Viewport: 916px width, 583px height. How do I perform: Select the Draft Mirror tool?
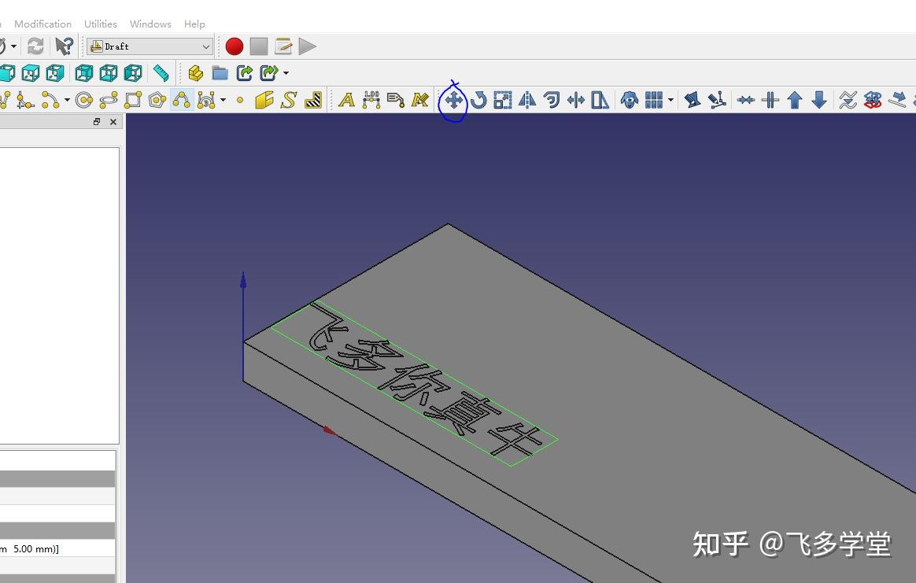point(527,100)
